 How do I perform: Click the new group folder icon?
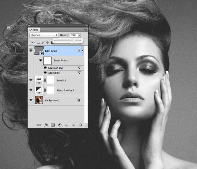click(67, 125)
